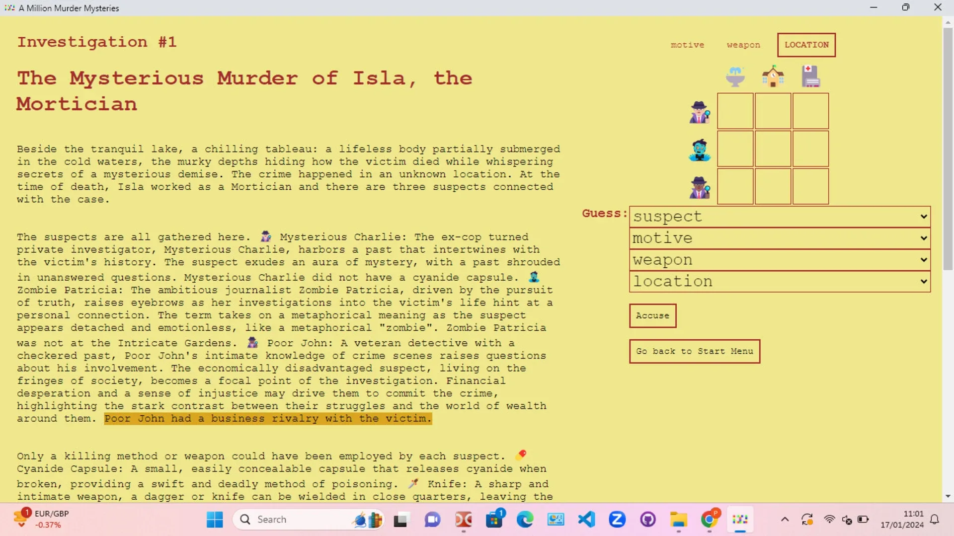Click the top detective icon beside the grid

tap(700, 112)
